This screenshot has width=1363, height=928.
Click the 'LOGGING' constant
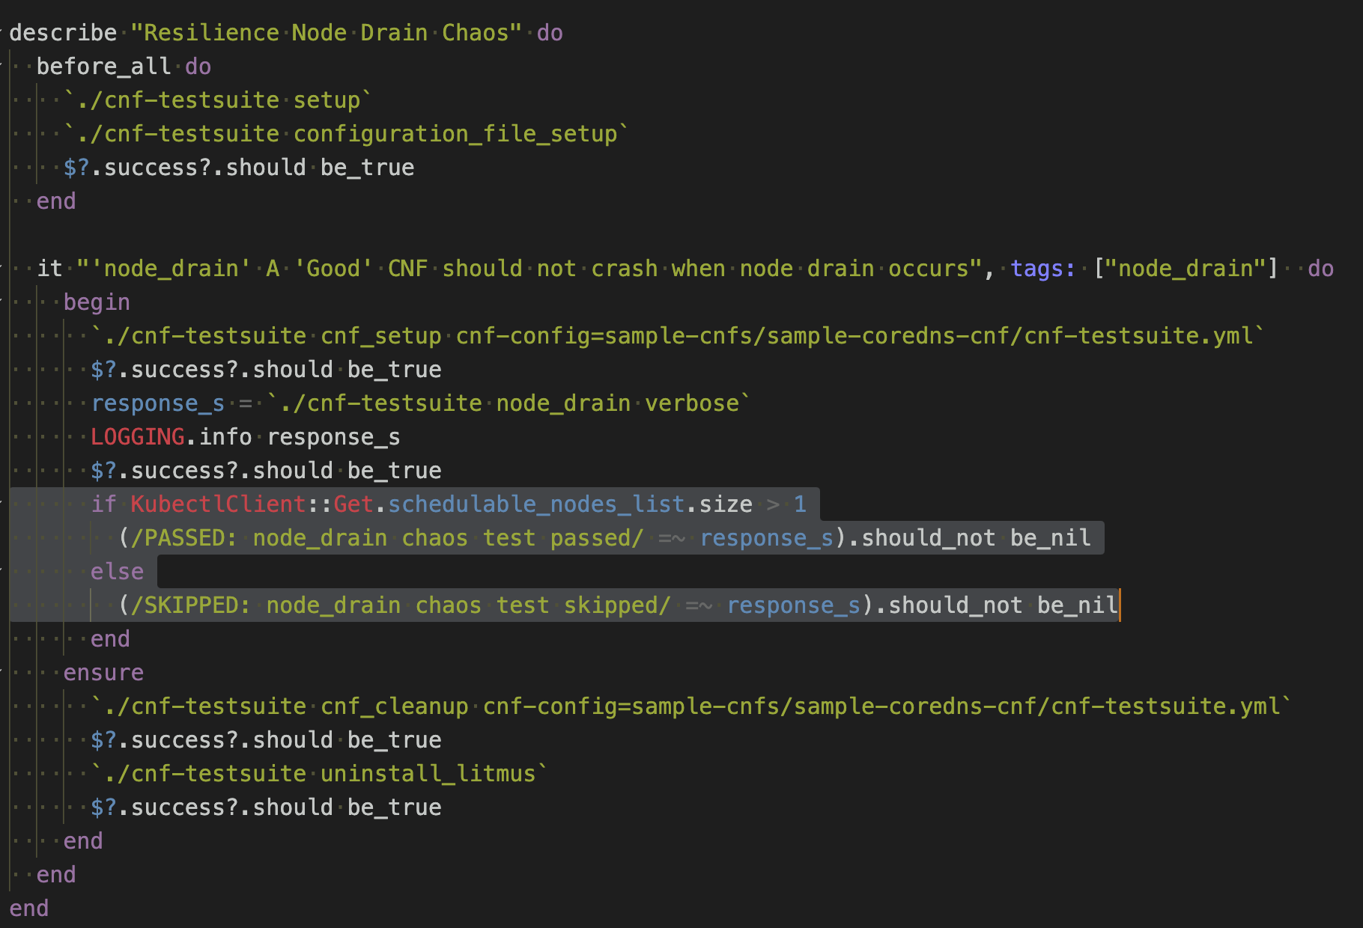[x=138, y=437]
